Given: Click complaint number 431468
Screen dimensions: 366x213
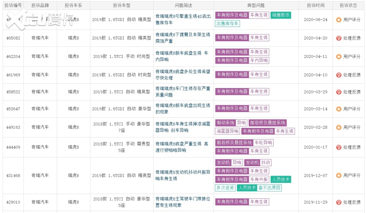Looking at the screenshot, I should click(13, 176).
